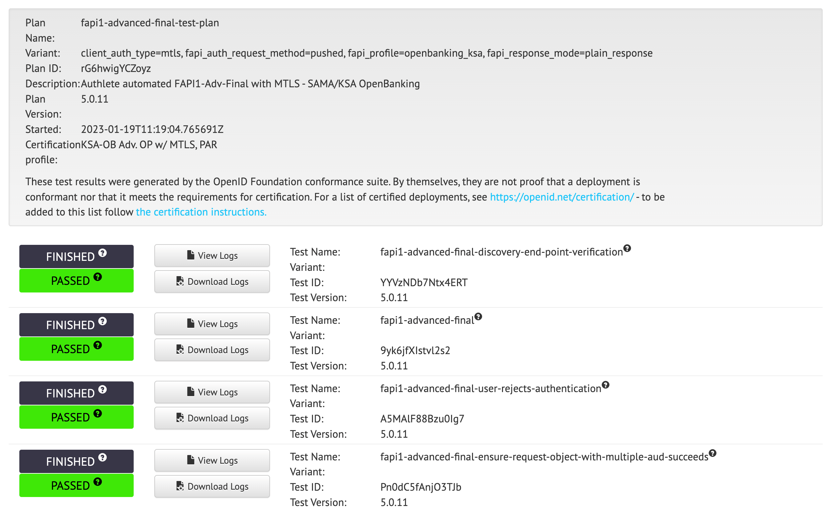832x511 pixels.
Task: Download Logs for multiple-aud-succeeds test
Action: point(212,486)
